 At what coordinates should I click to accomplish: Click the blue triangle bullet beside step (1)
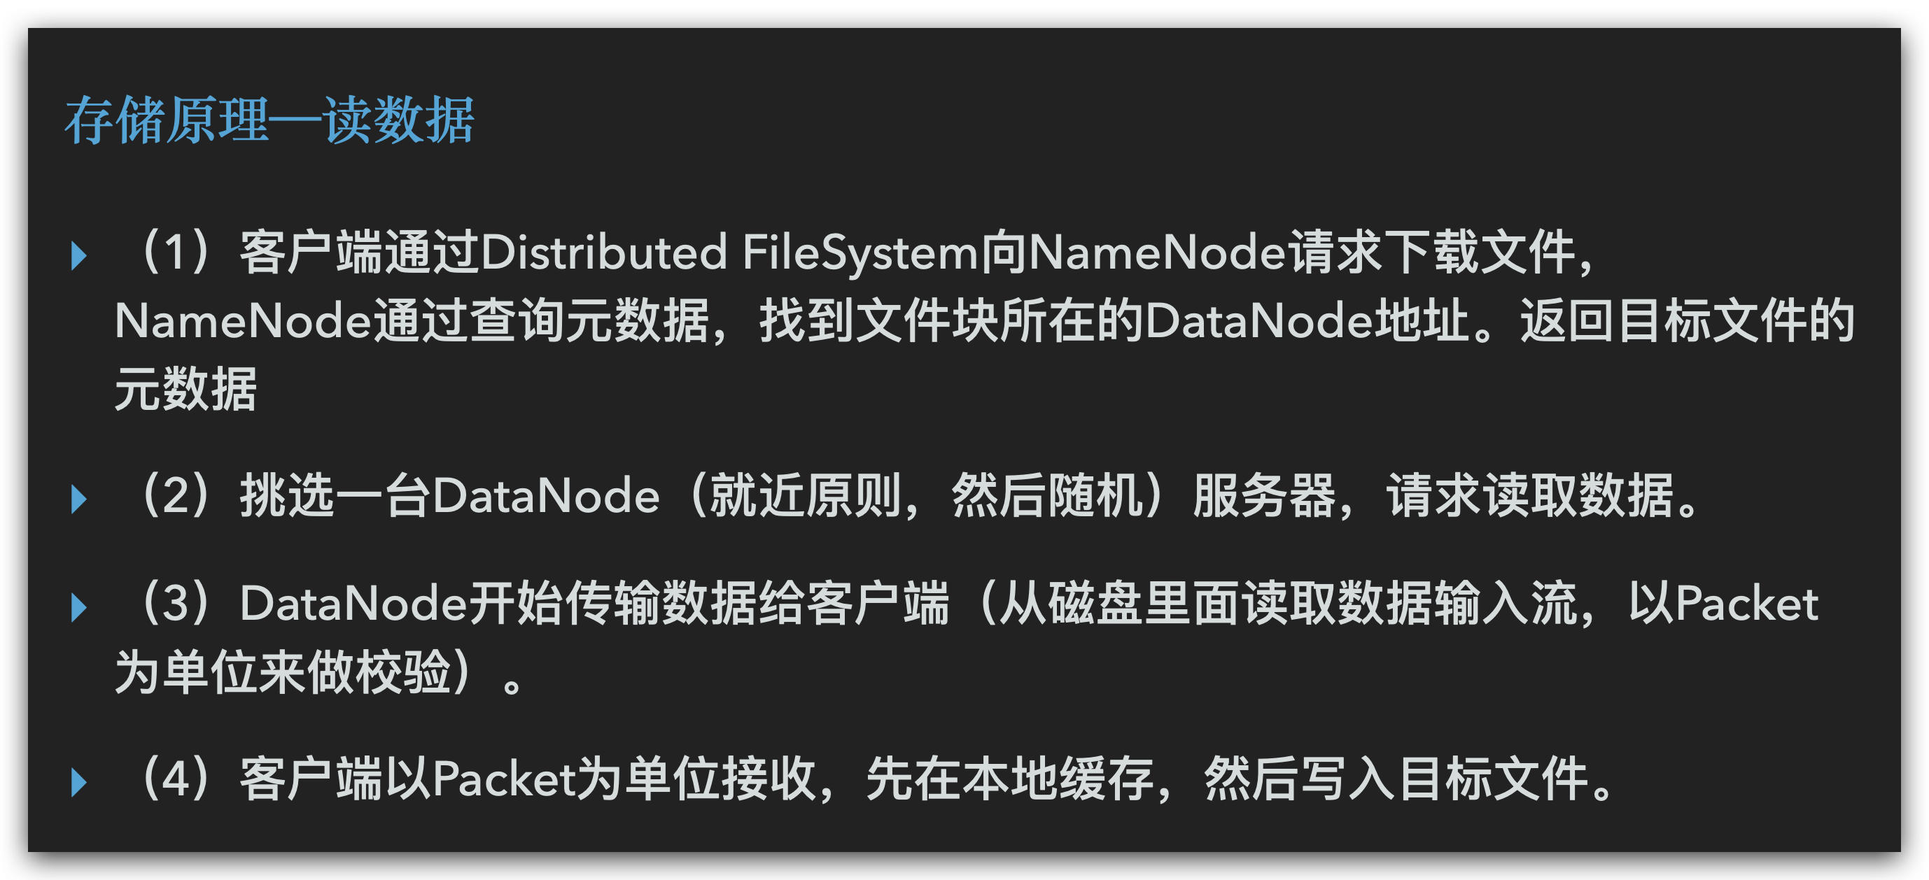point(78,255)
